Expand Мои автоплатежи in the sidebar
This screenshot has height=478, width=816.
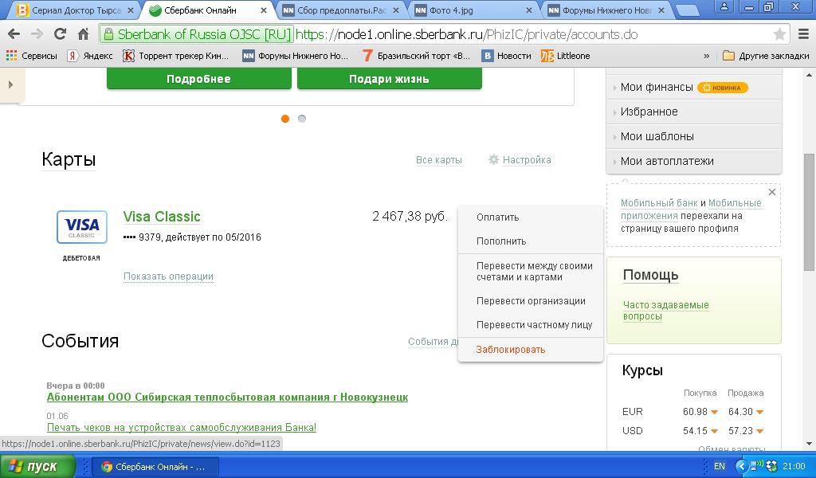(694, 161)
